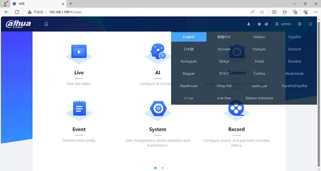321x171 pixels.
Task: Open the alarm bell notifications
Action: [249, 24]
